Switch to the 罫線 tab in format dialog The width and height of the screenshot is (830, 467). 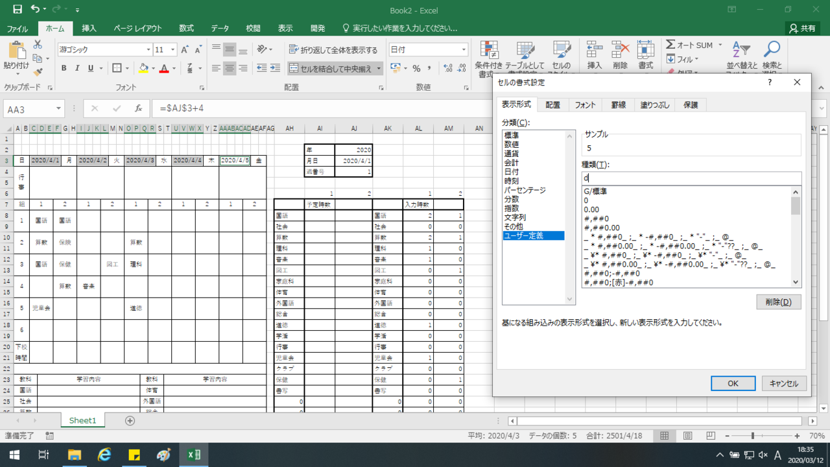coord(619,104)
